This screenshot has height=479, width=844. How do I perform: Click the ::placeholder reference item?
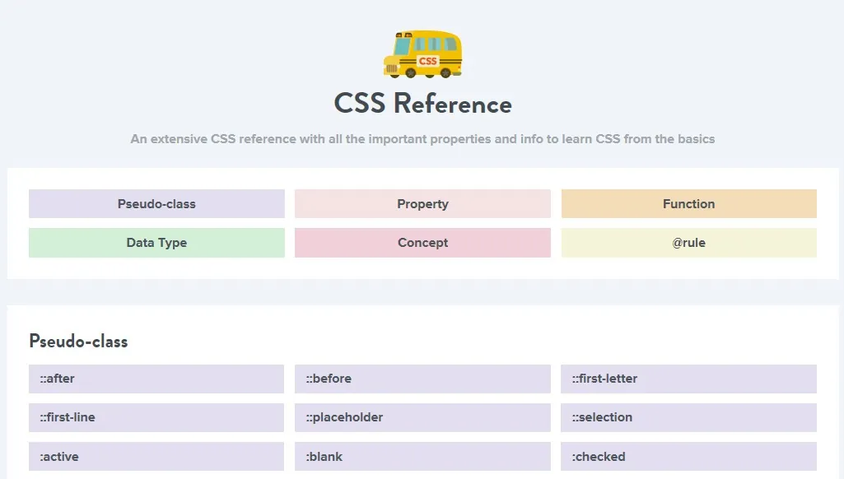[422, 417]
